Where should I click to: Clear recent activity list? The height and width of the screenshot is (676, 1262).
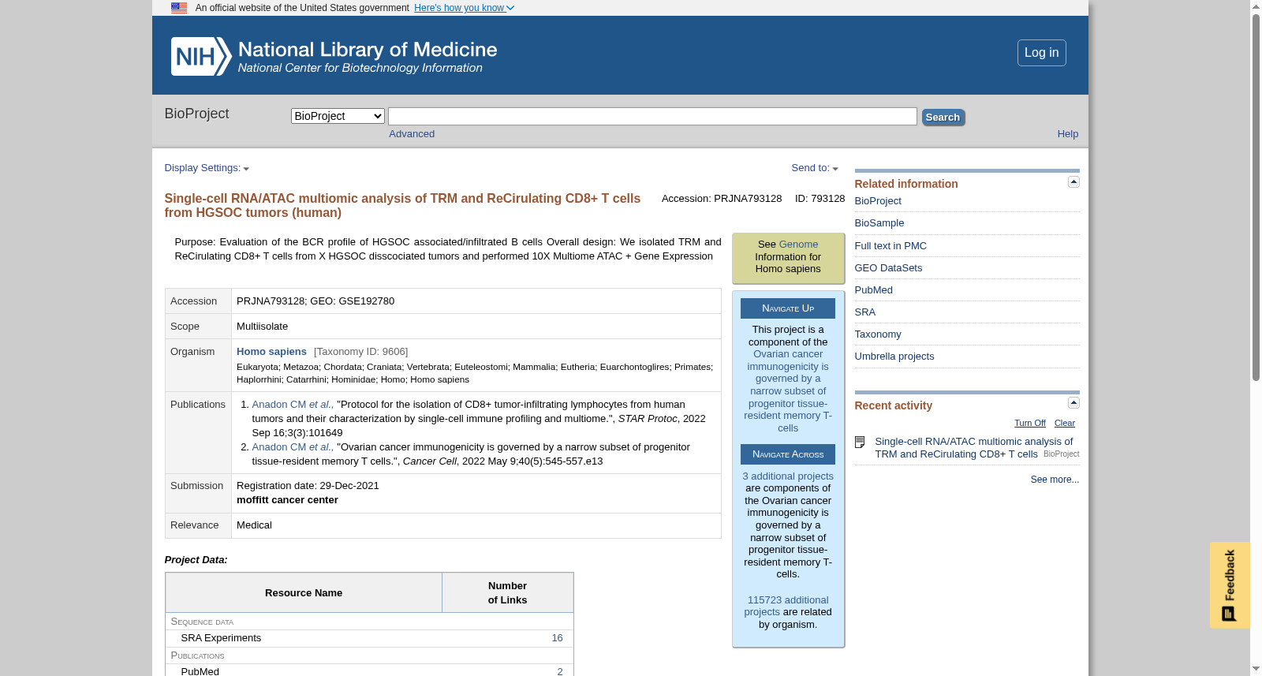(1065, 424)
